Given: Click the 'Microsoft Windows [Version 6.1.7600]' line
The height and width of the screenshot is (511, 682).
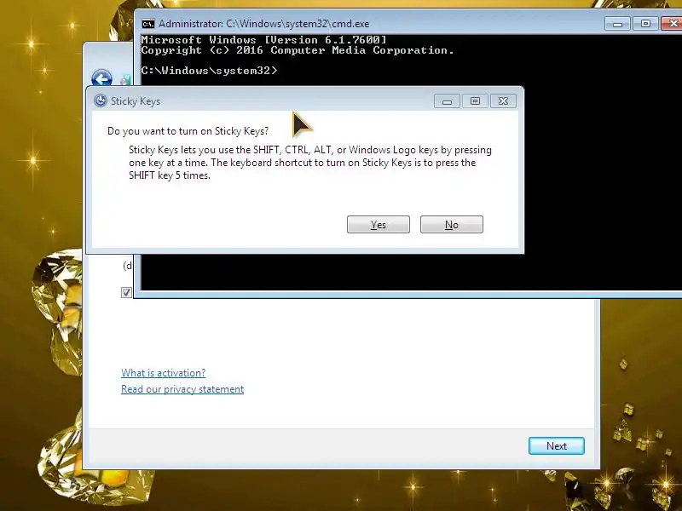Looking at the screenshot, I should tap(263, 39).
